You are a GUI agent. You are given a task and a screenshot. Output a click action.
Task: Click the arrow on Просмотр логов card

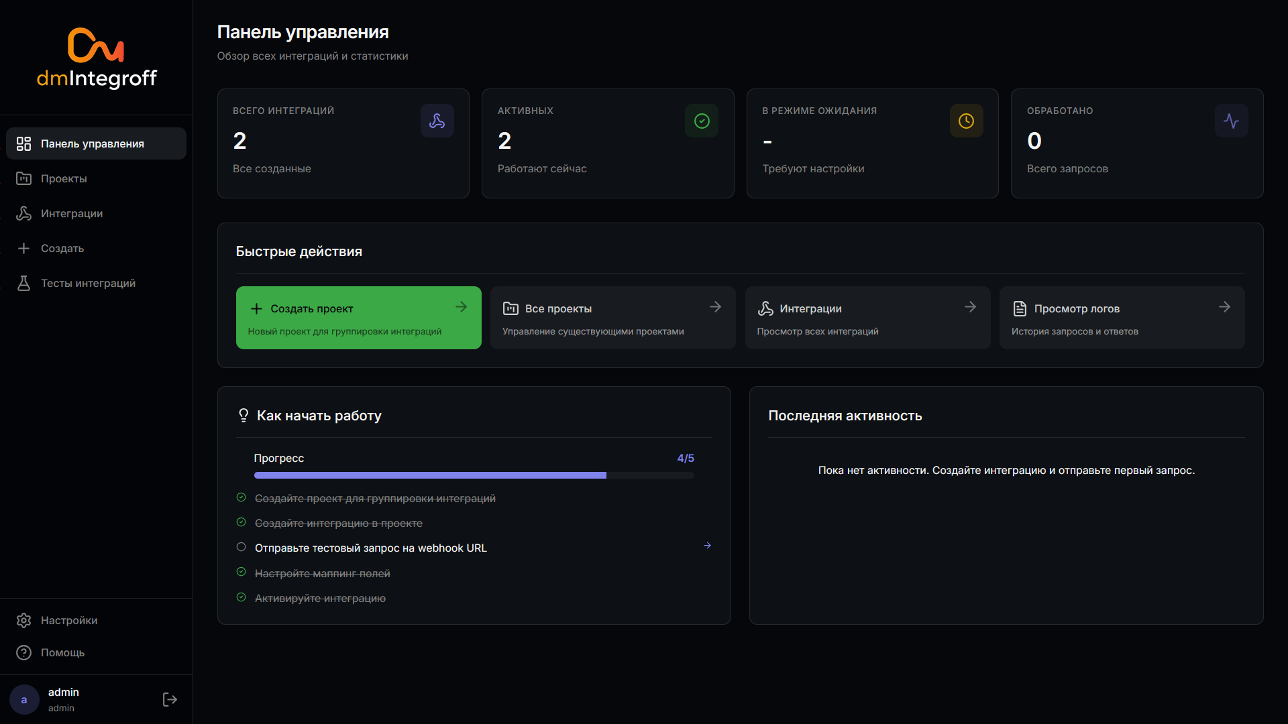click(x=1224, y=307)
